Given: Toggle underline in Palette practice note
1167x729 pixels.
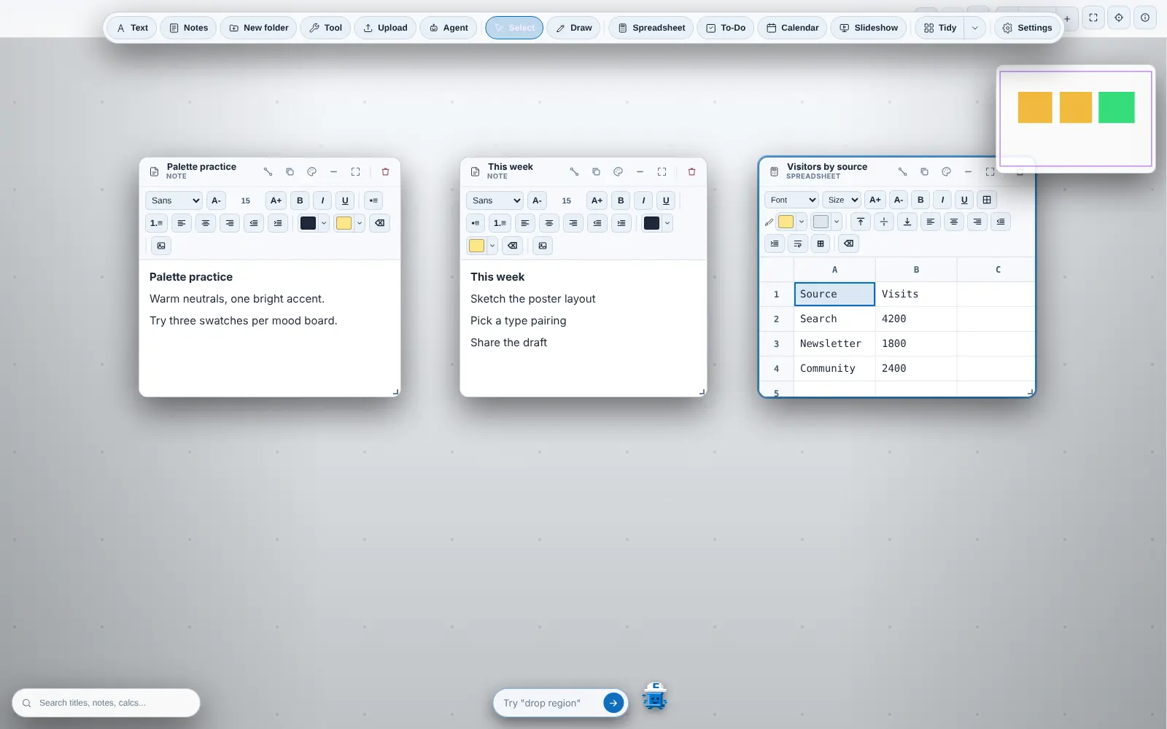Looking at the screenshot, I should click(x=346, y=200).
